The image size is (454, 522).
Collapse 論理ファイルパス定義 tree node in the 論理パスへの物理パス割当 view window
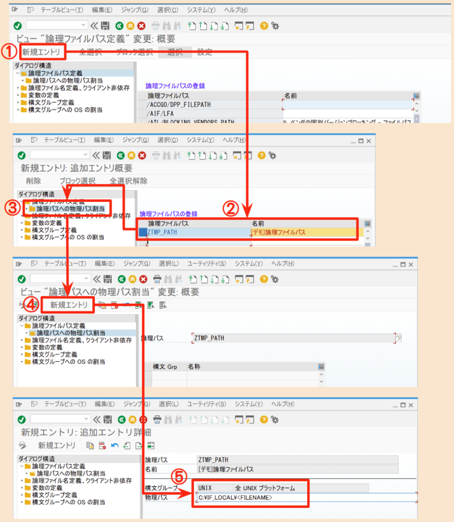(x=21, y=326)
